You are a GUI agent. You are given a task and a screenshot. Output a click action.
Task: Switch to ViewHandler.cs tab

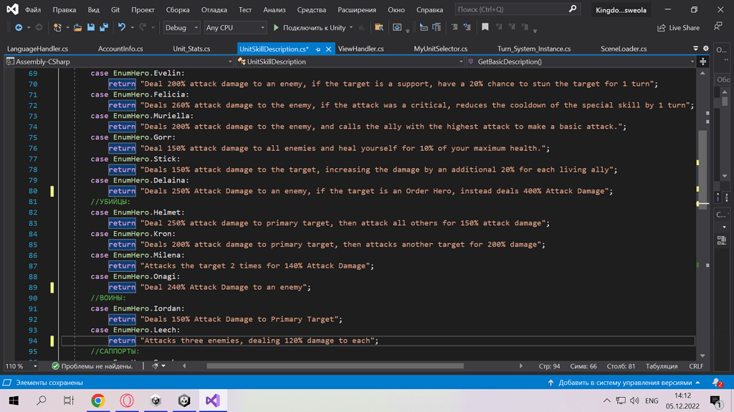[x=361, y=49]
